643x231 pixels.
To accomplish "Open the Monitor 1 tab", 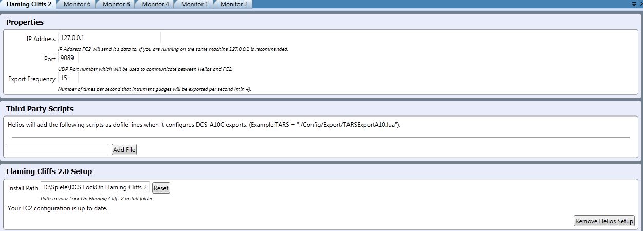I will click(195, 4).
